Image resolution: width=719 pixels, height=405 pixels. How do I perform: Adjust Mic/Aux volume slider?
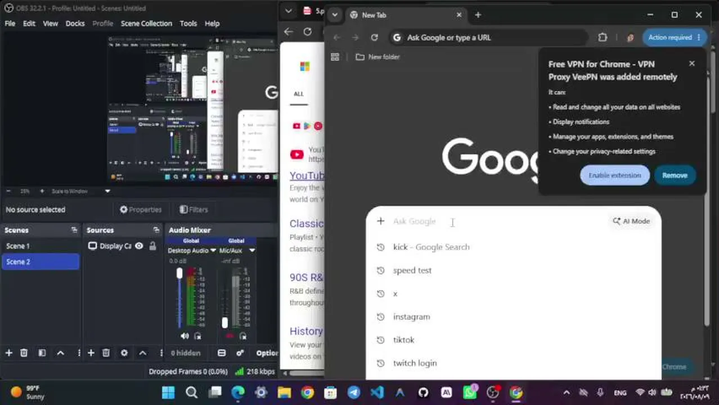[x=224, y=322]
